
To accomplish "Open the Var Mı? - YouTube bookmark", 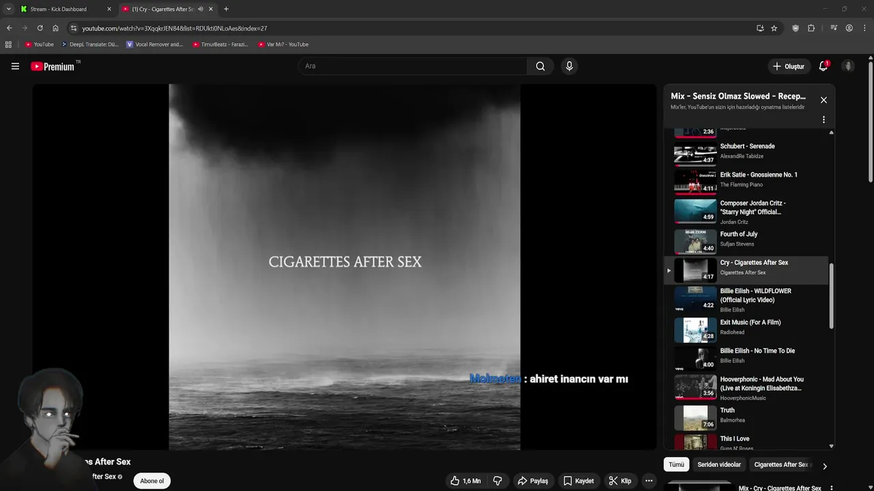I will (x=283, y=44).
